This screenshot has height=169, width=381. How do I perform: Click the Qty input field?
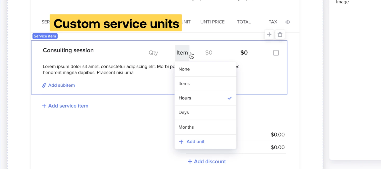click(153, 53)
